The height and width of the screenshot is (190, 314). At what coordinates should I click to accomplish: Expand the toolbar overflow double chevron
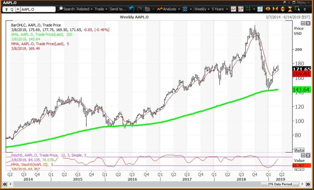[305, 9]
